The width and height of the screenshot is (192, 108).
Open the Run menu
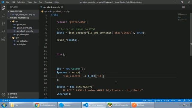pyautogui.click(x=40, y=2)
